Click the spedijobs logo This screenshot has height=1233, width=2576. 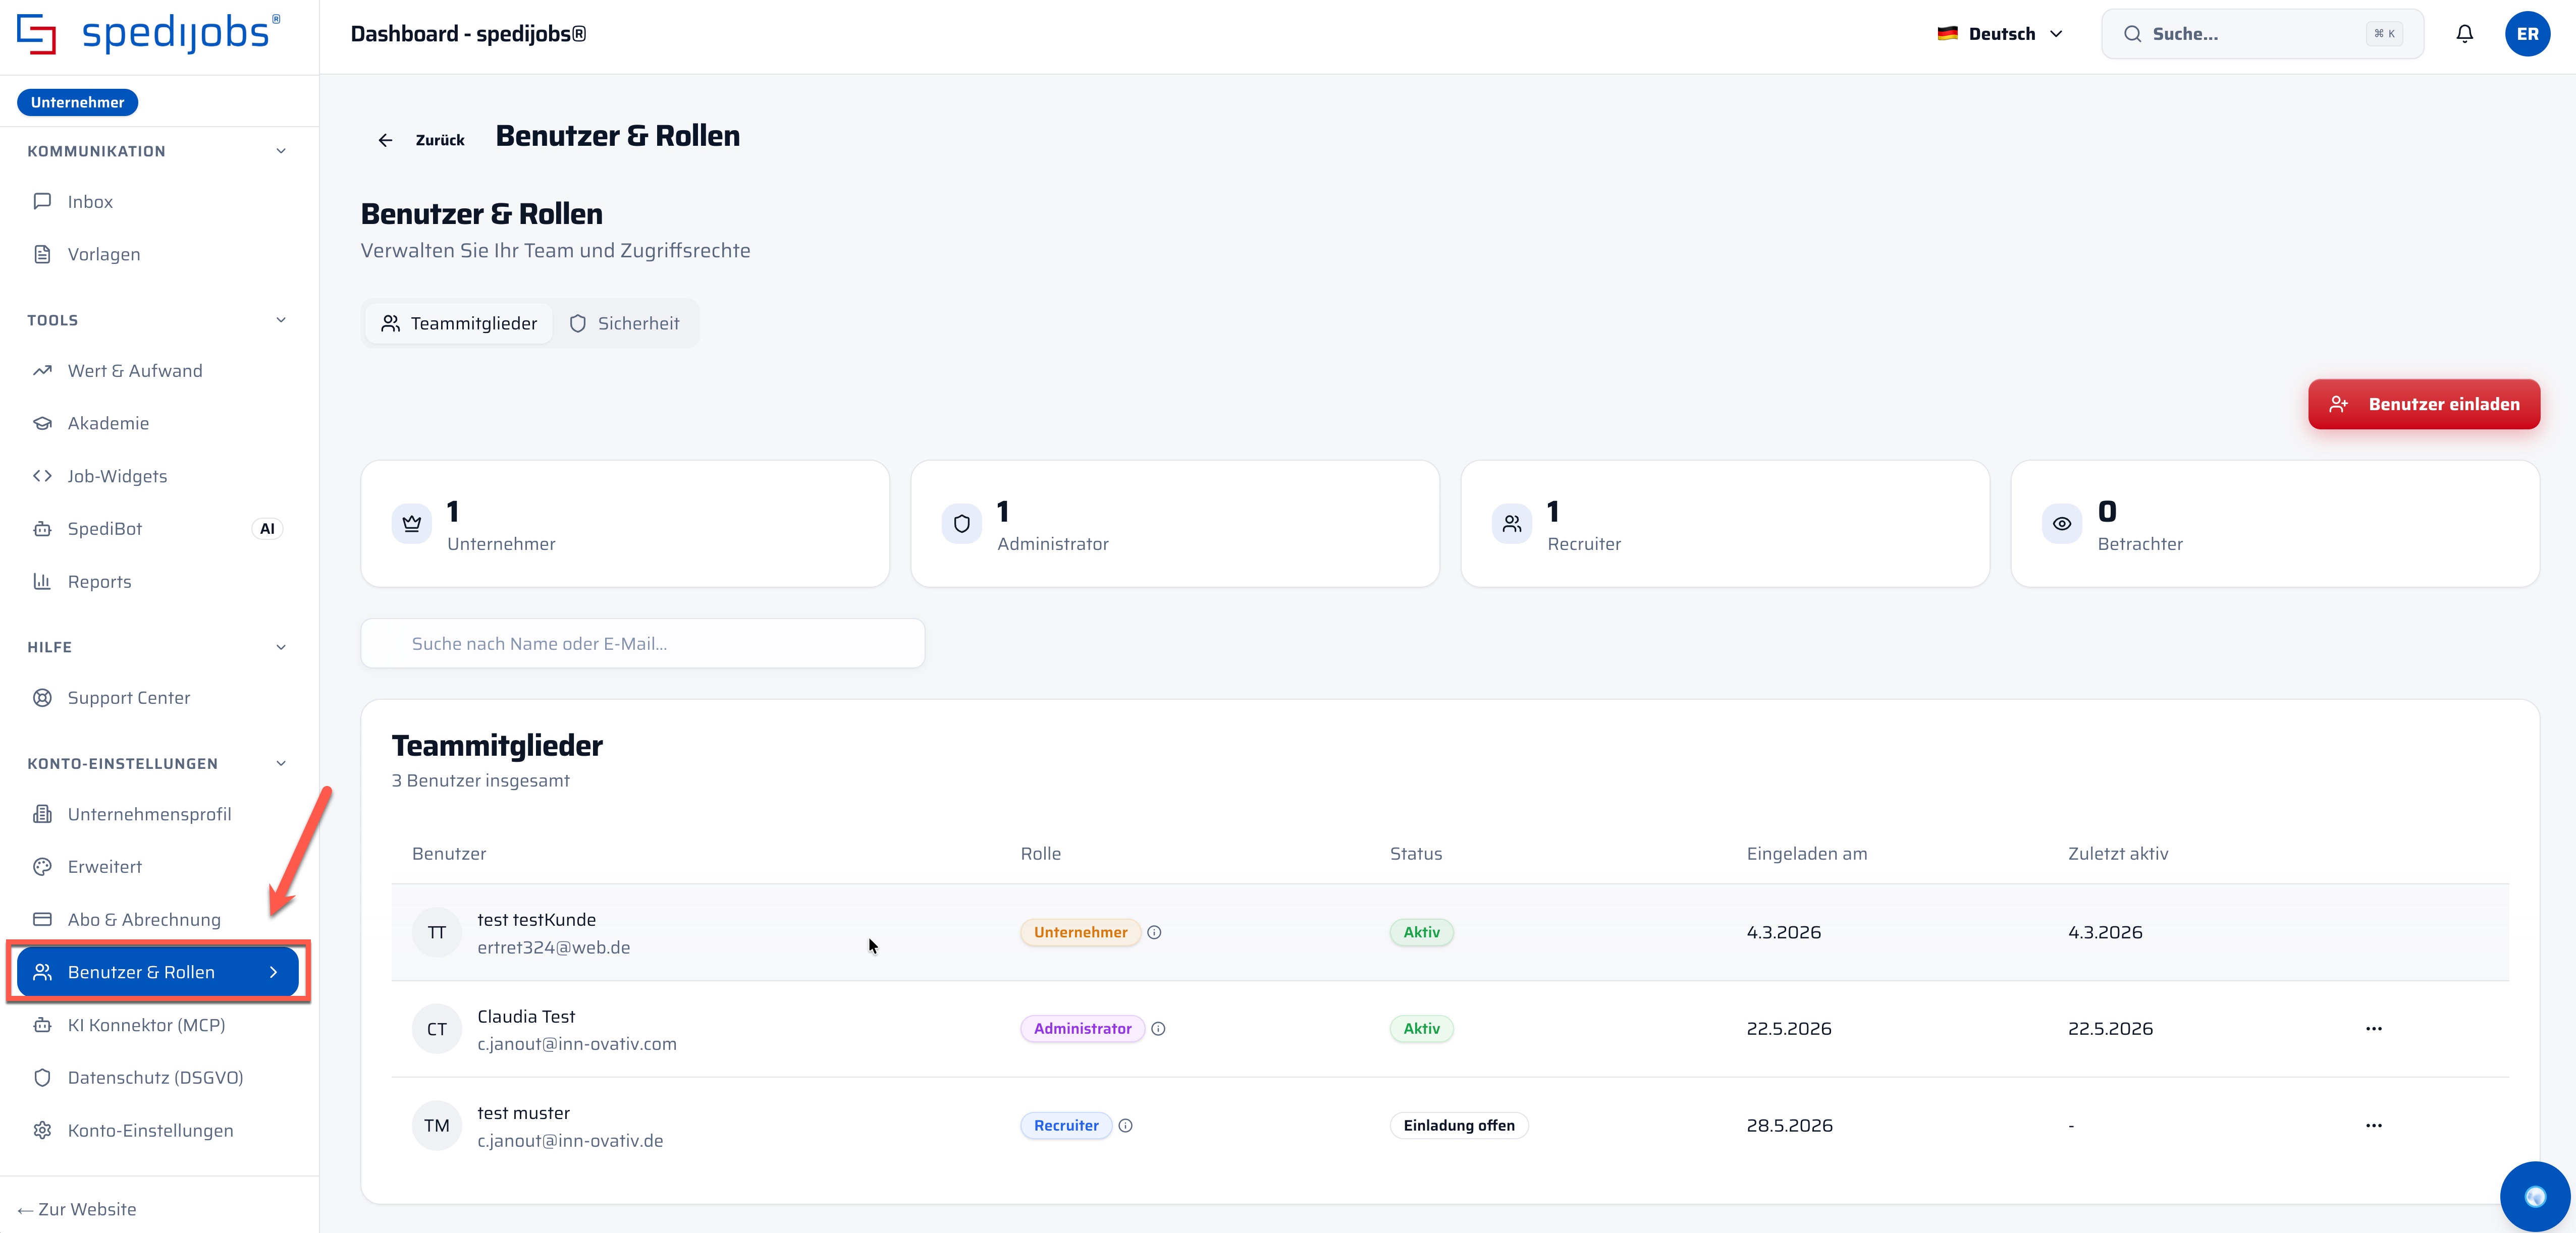pyautogui.click(x=149, y=34)
